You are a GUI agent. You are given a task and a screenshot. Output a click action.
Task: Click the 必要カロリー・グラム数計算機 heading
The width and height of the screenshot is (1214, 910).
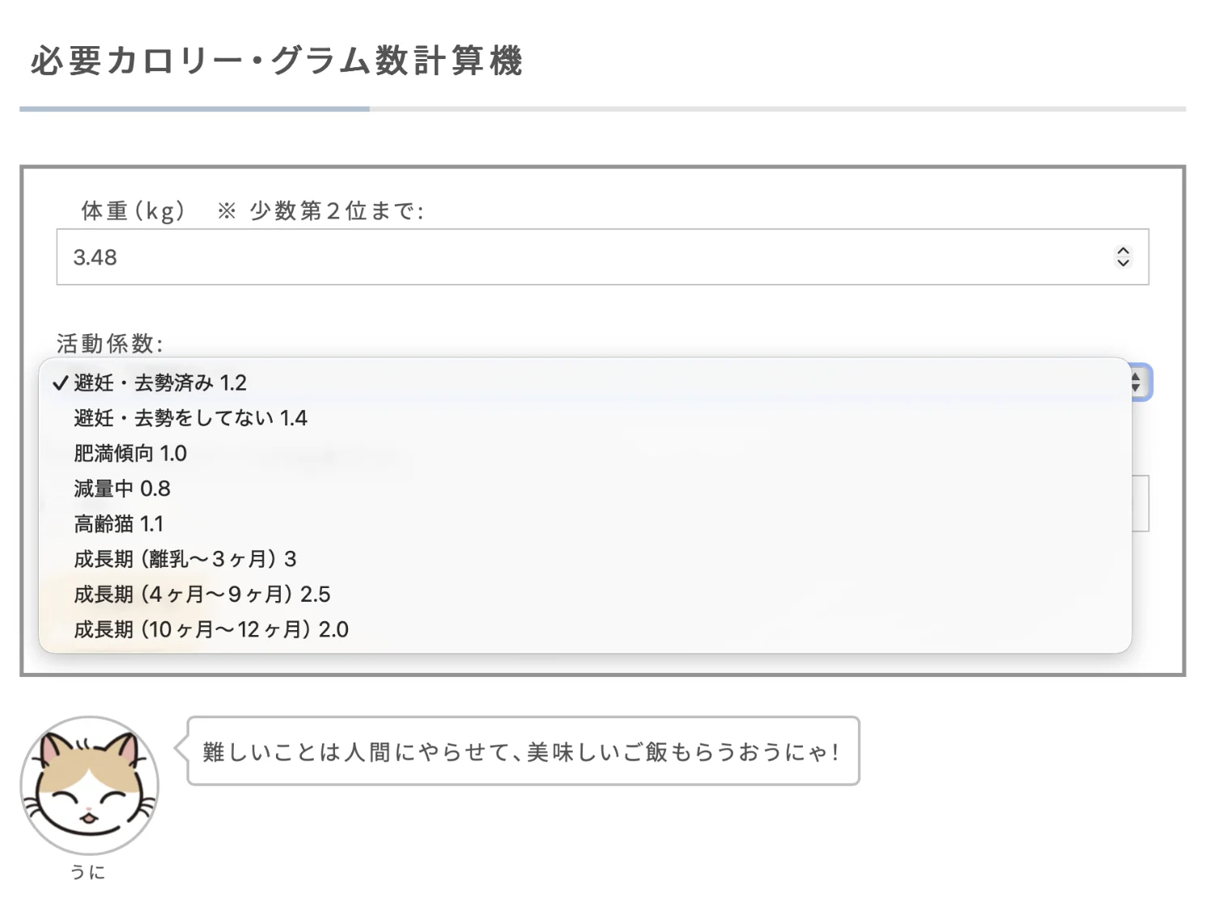coord(277,61)
